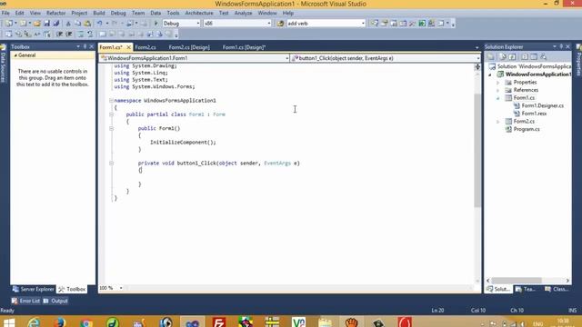Switch to the Form1.cs [Design]* tab

tap(244, 47)
